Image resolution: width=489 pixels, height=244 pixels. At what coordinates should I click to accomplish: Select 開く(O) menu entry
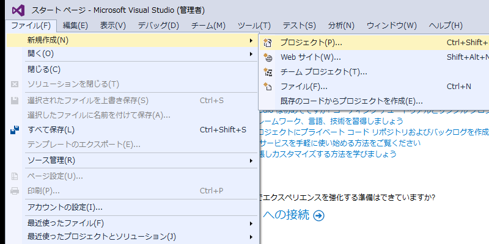coord(132,54)
